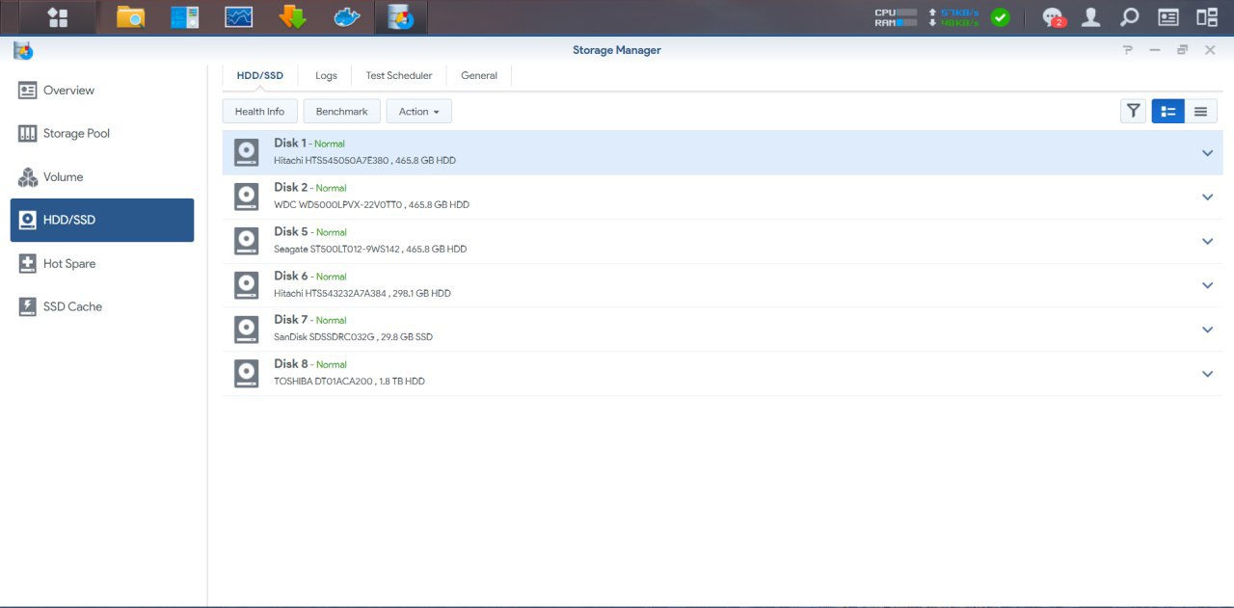Image resolution: width=1234 pixels, height=608 pixels.
Task: Click the Disk 6 drive icon
Action: (247, 285)
